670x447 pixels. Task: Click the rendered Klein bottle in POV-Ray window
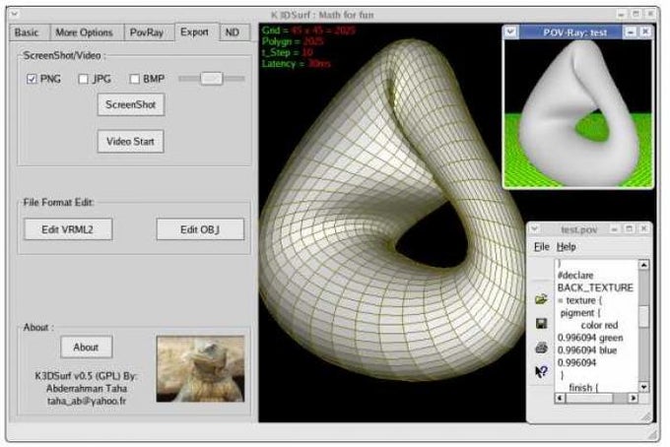pos(577,115)
